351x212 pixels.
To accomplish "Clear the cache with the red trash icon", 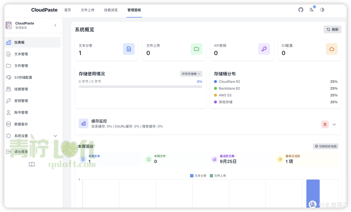I will click(325, 124).
